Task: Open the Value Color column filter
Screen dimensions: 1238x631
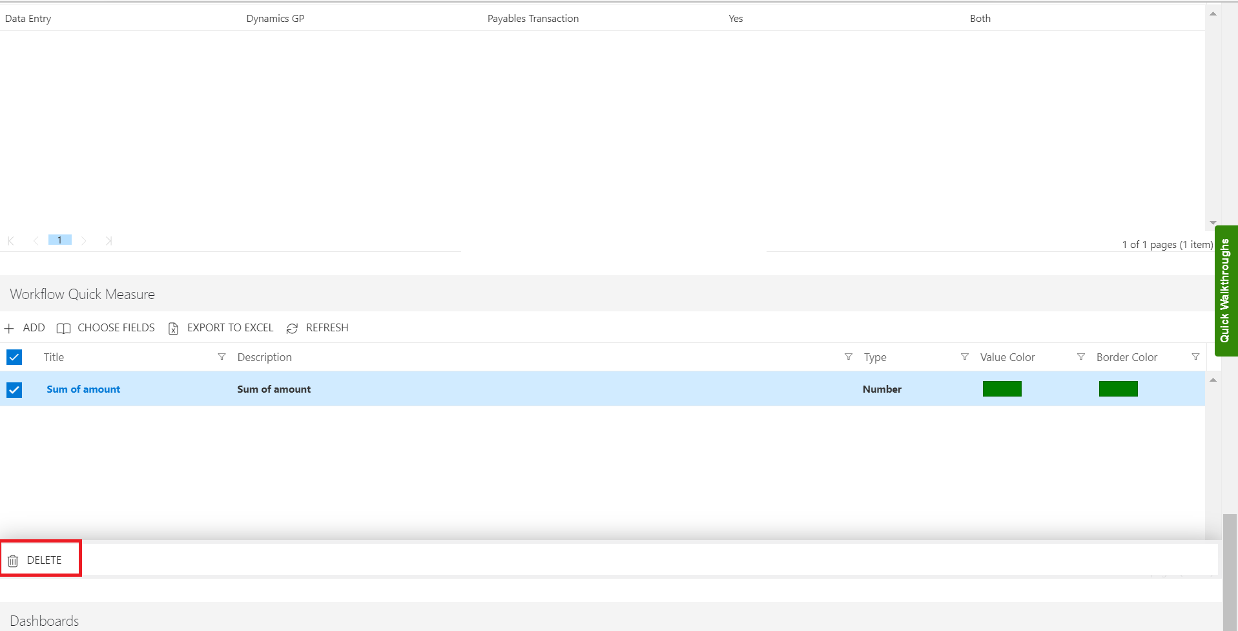Action: [1080, 357]
